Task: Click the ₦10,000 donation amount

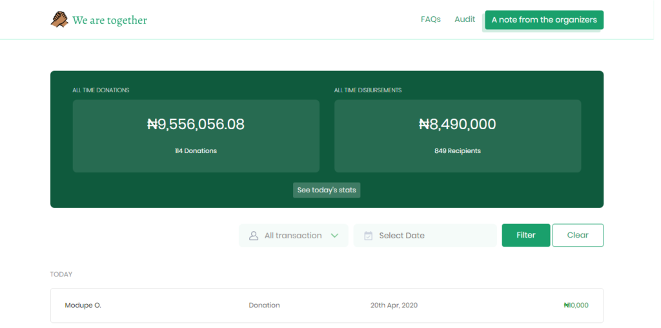Action: coord(576,305)
